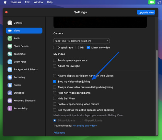Check Always display participant names option
This screenshot has height=140, width=162.
(55, 76)
